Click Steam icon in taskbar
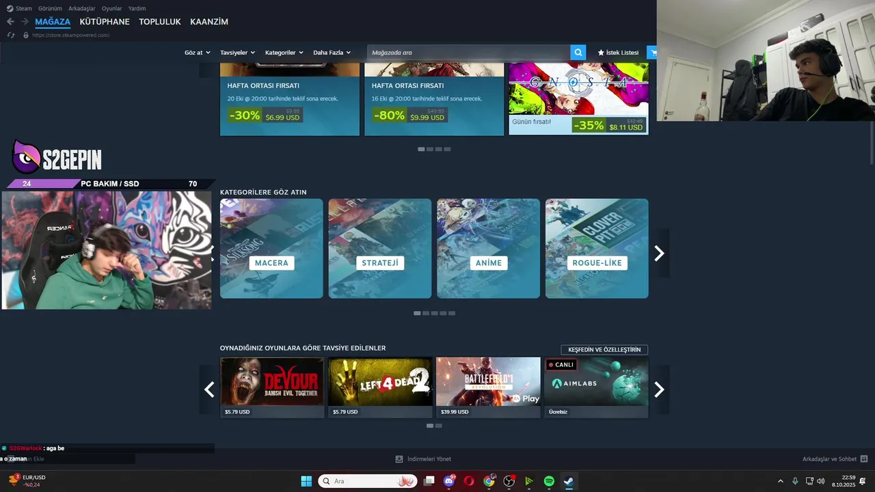 click(569, 481)
